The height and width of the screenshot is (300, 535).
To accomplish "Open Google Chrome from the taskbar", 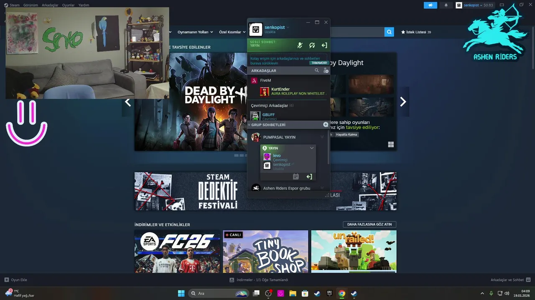I will (342, 293).
